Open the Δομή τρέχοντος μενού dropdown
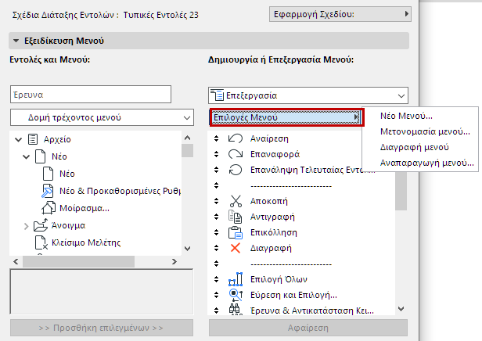This screenshot has height=341, width=482. tap(101, 117)
